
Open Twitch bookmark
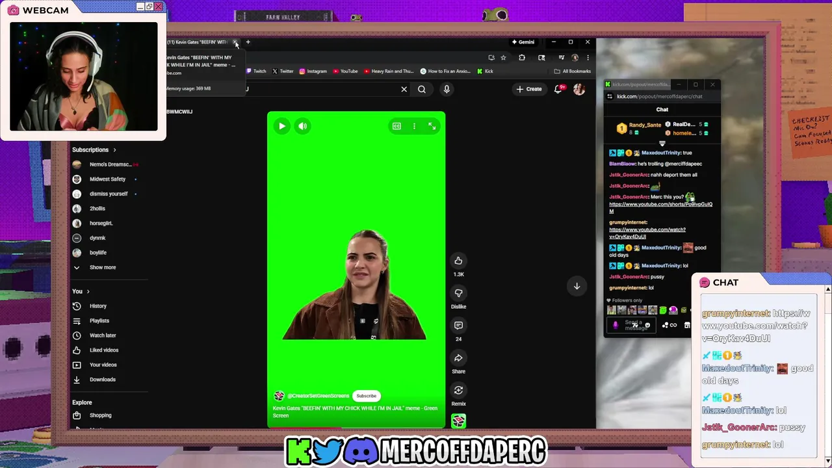(256, 71)
